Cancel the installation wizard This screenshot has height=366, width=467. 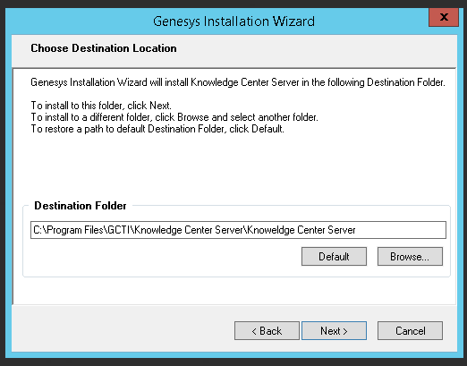tap(410, 330)
